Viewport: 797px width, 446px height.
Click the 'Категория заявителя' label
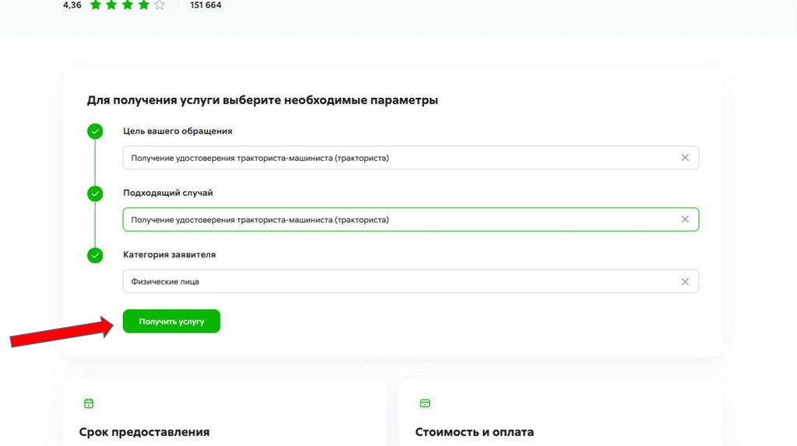pos(169,255)
